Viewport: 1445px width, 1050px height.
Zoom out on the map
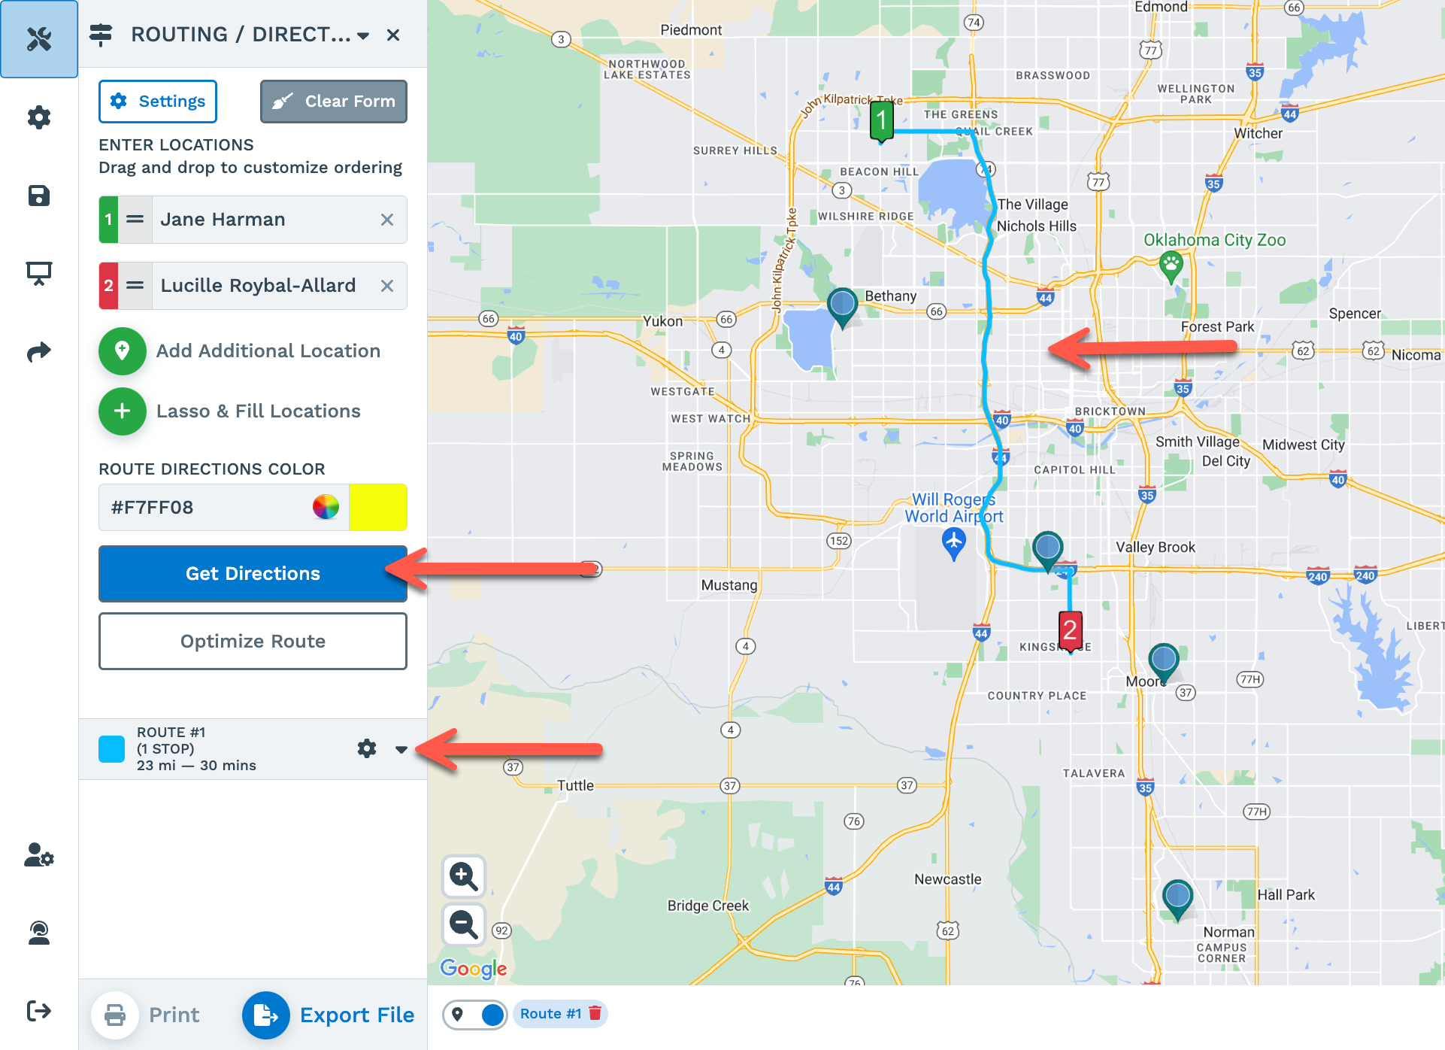click(463, 924)
